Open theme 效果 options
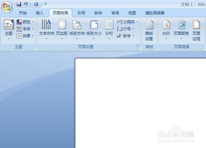206x148 pixels. point(25,36)
